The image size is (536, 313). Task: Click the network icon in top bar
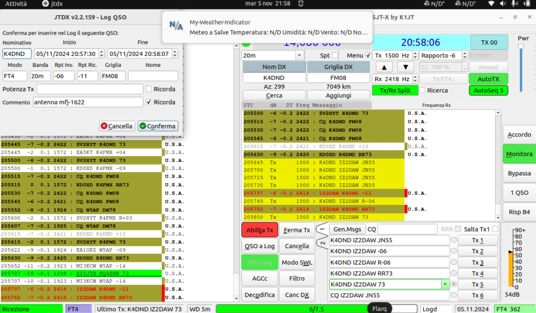tap(491, 4)
